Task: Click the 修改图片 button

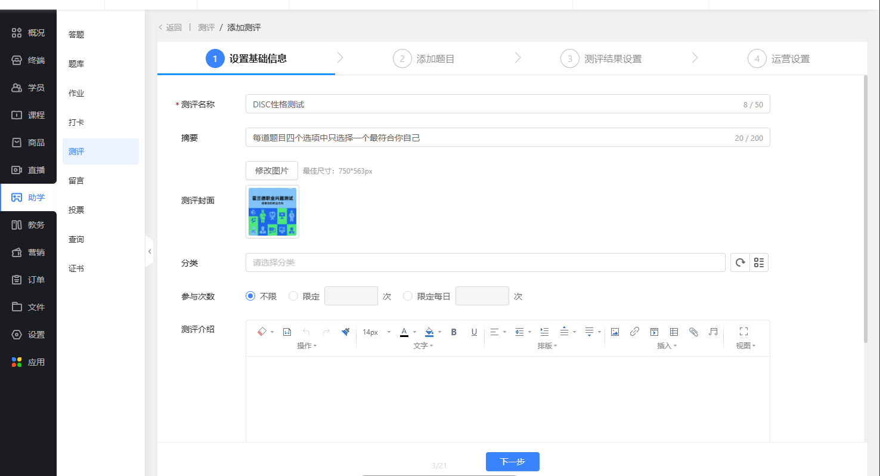Action: click(271, 171)
